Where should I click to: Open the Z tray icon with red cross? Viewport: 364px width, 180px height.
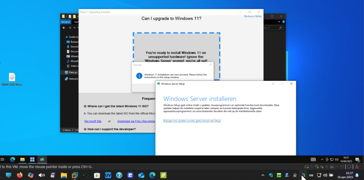click(287, 175)
